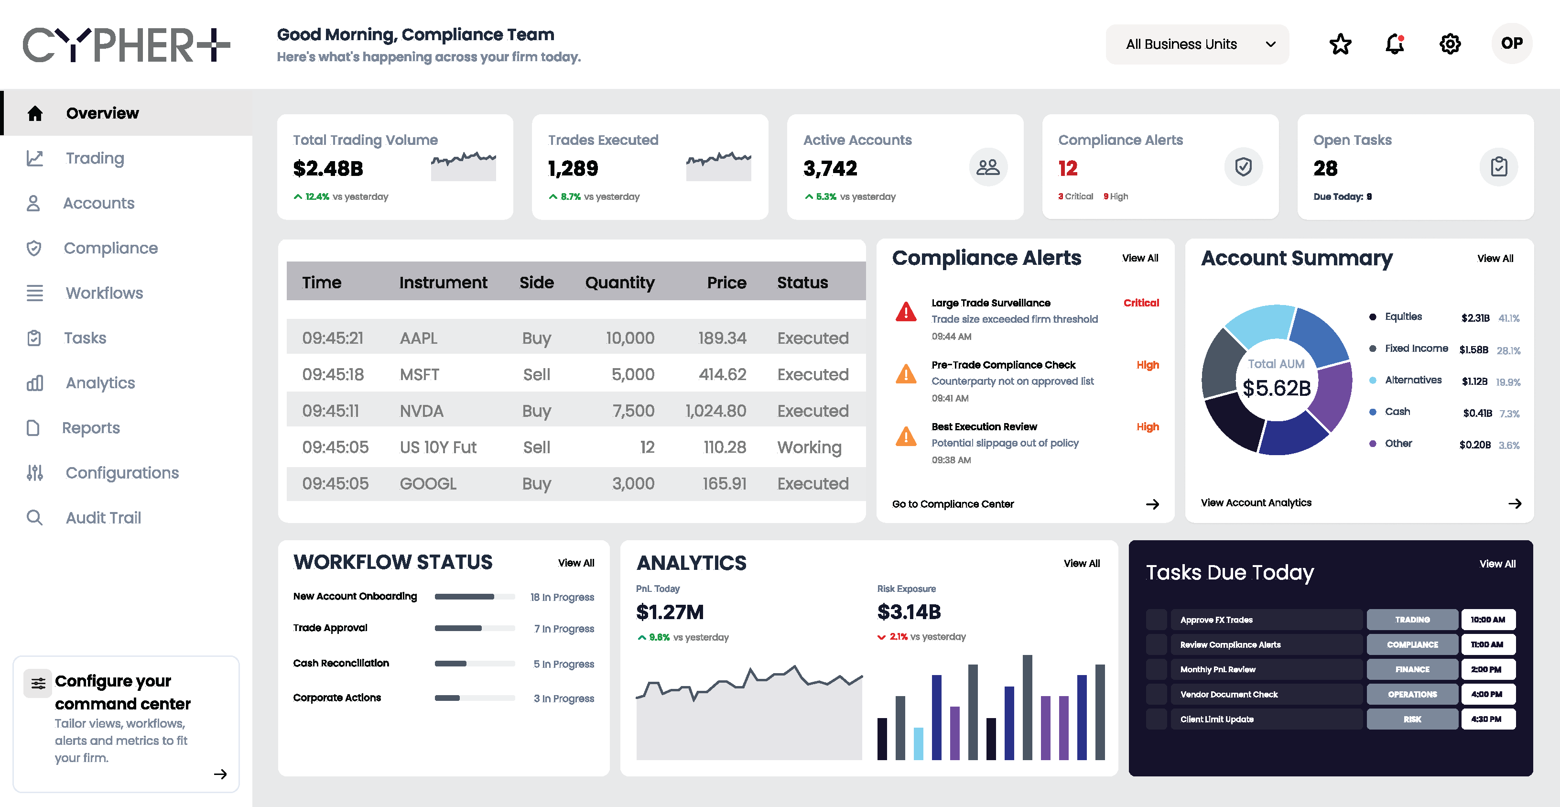This screenshot has height=807, width=1560.
Task: Click the US 10Y Fut trade row
Action: pyautogui.click(x=576, y=447)
